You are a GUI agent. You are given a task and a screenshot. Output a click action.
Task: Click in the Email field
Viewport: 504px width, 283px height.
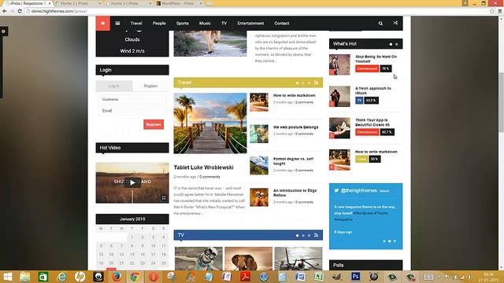[x=132, y=111]
